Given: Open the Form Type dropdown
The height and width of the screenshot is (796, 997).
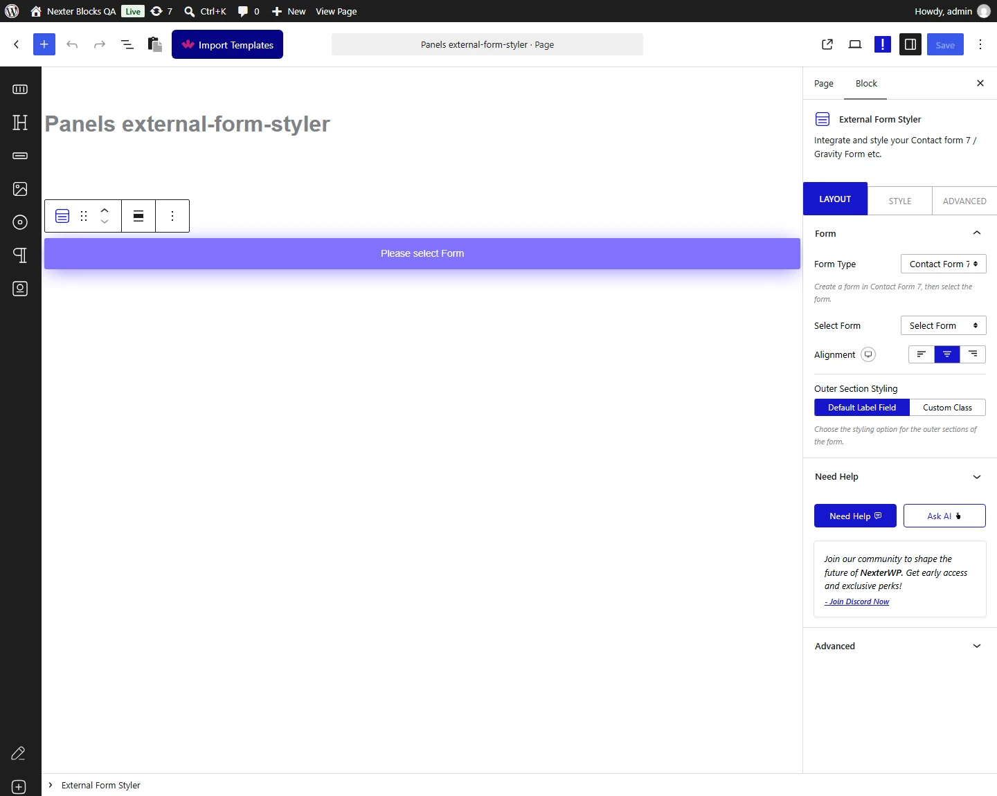Looking at the screenshot, I should [943, 264].
